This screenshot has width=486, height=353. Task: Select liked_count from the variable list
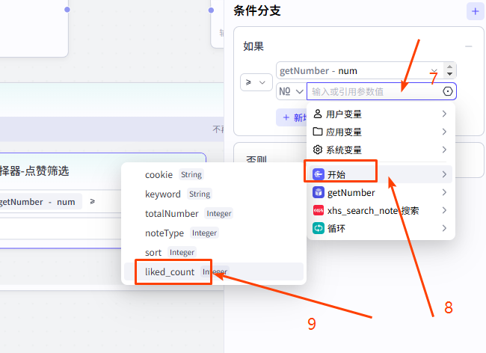click(x=170, y=272)
